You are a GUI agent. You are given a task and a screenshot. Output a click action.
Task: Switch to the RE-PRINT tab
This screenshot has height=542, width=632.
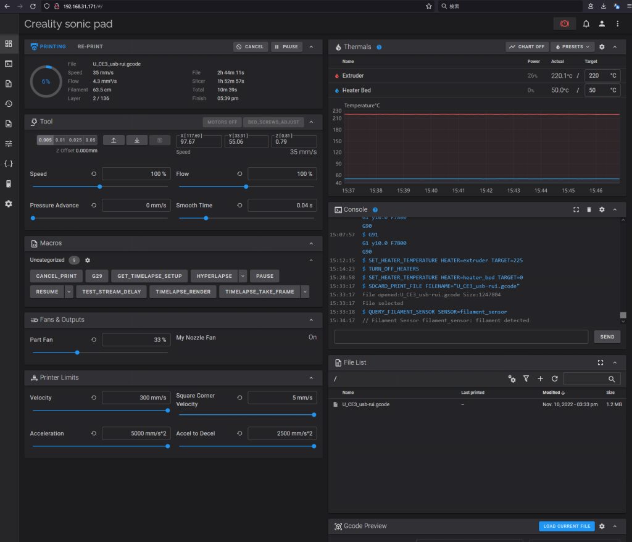click(90, 47)
